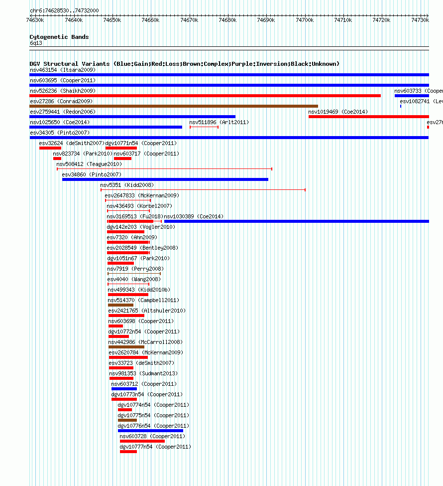The width and height of the screenshot is (443, 486).
Task: Click esv32624 (deSmith2007) label
Action: (72, 143)
